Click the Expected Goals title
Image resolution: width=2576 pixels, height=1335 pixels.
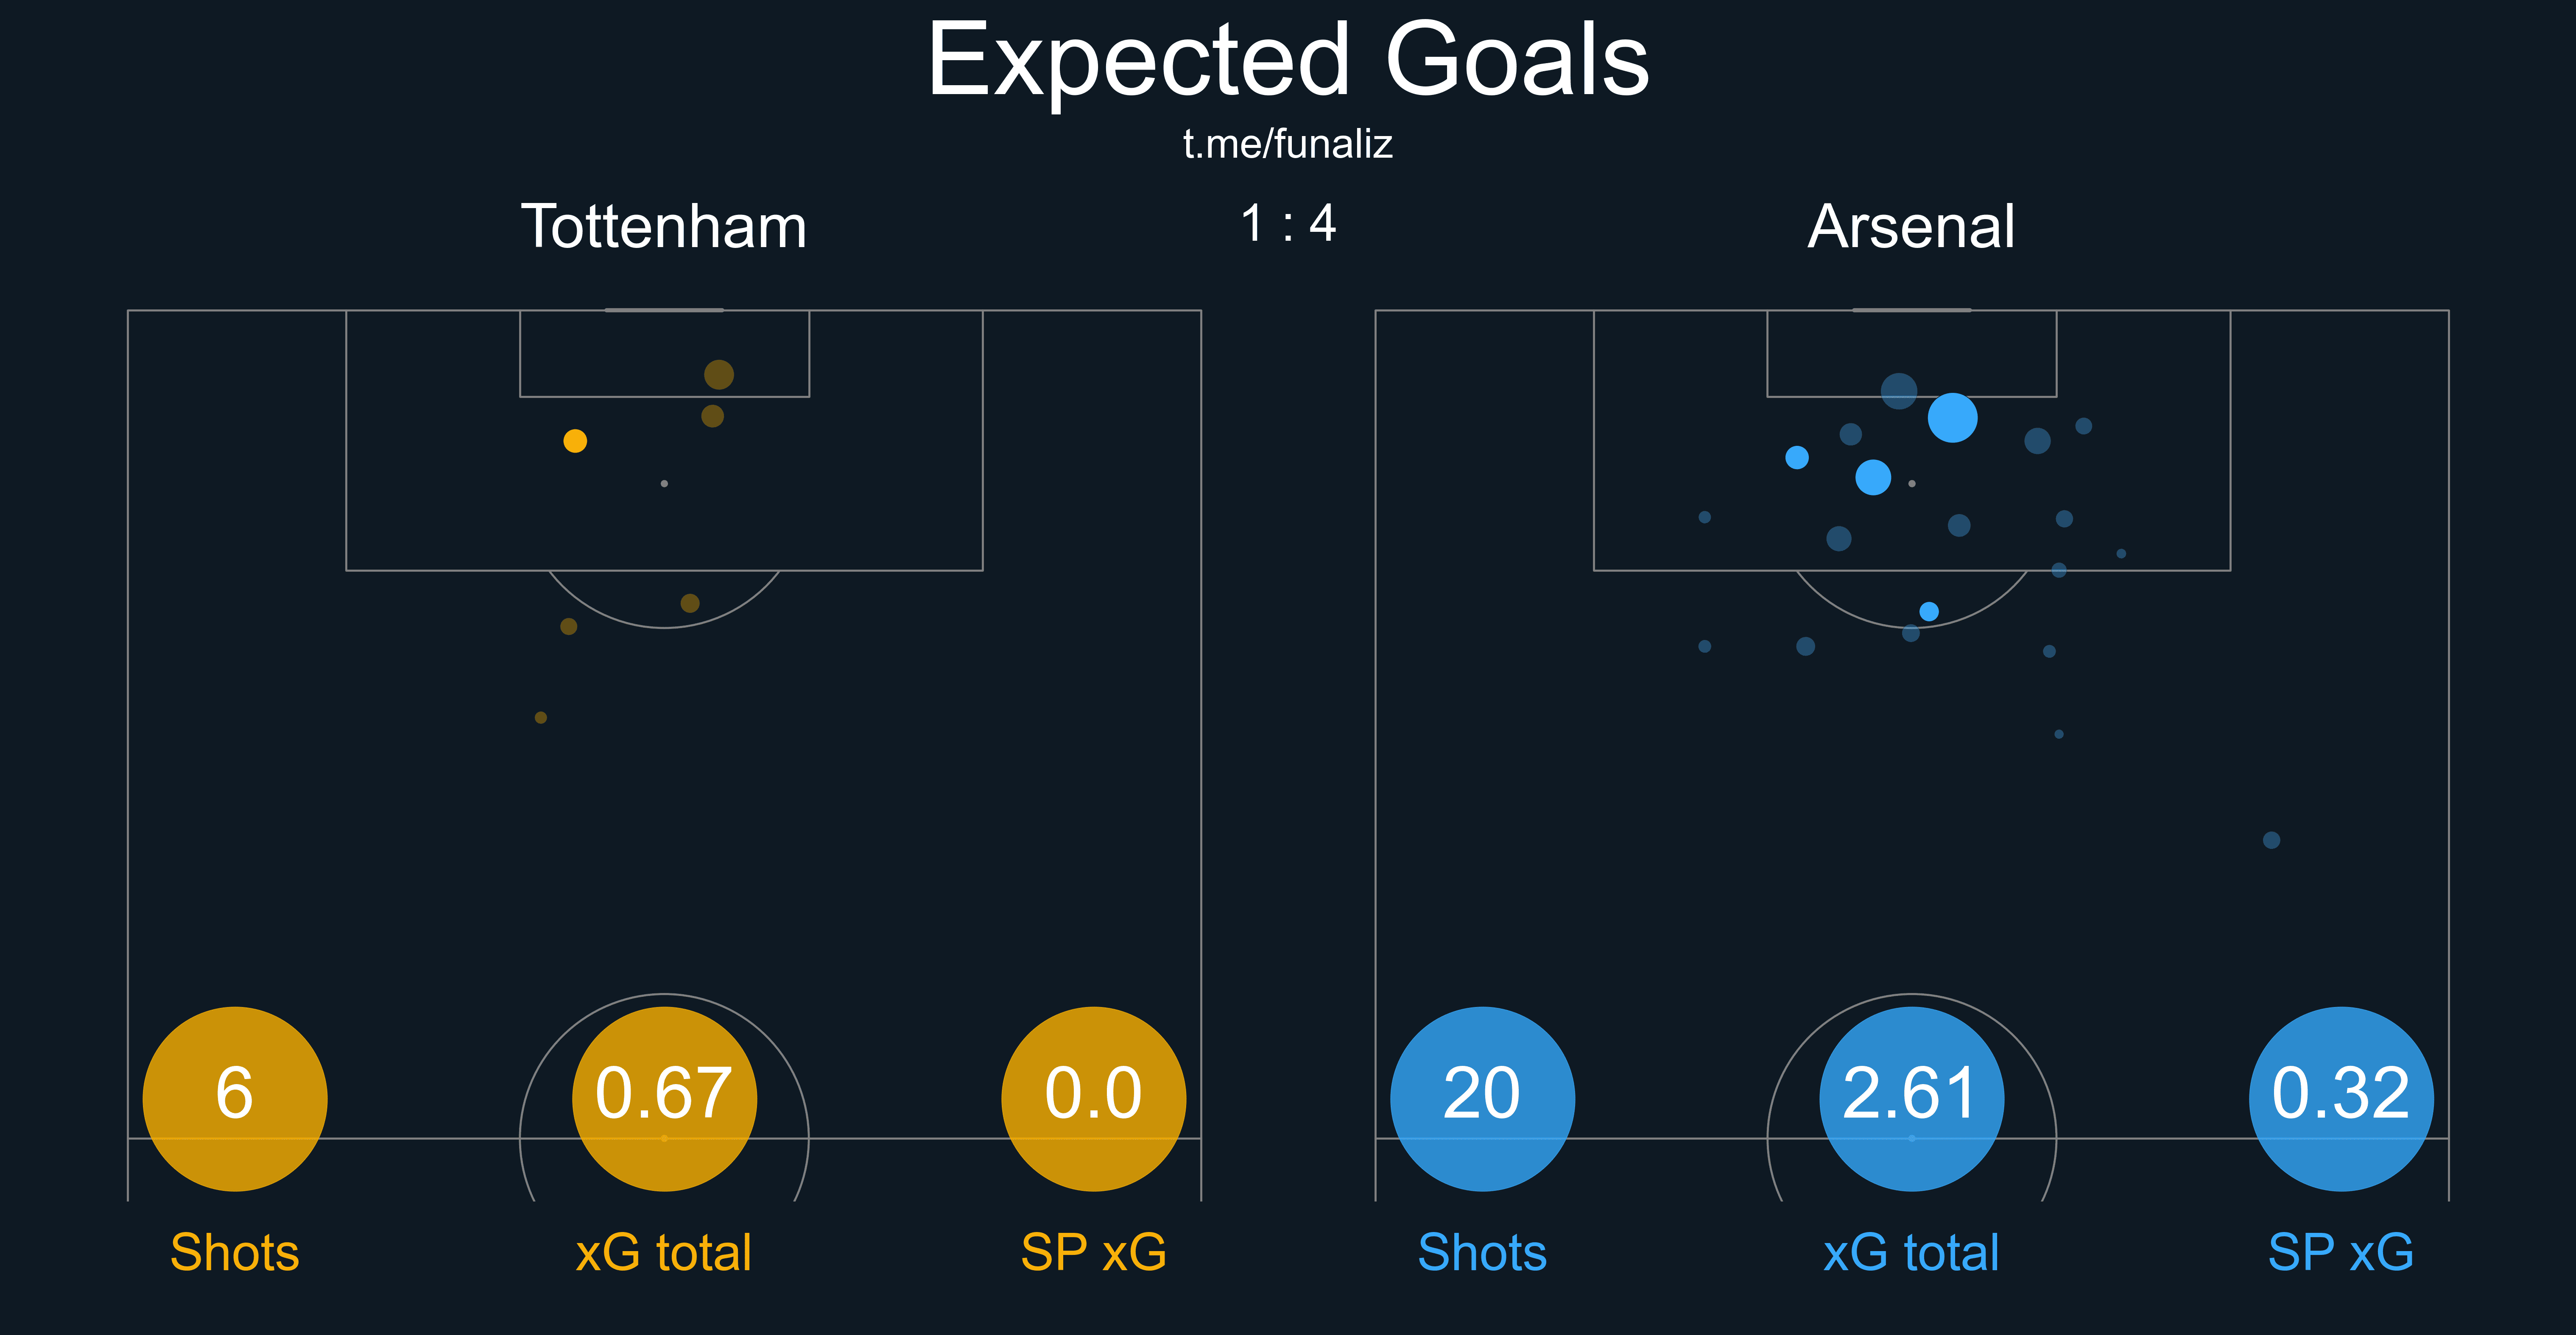pos(1287,62)
